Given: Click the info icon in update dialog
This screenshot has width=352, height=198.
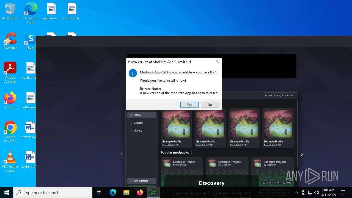Looking at the screenshot, I should tap(133, 73).
